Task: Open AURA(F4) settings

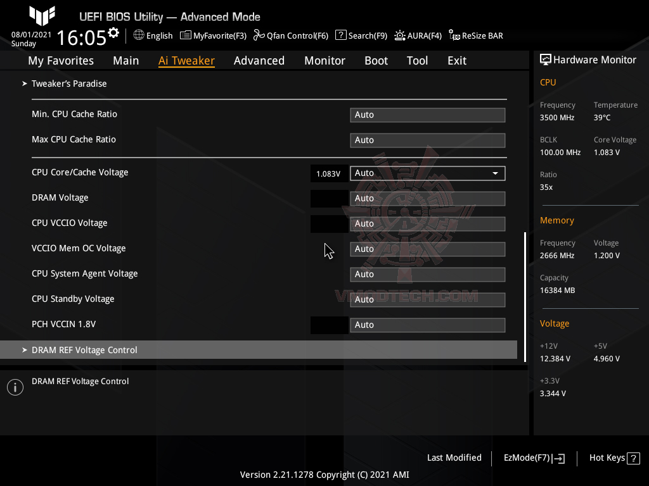Action: (418, 35)
